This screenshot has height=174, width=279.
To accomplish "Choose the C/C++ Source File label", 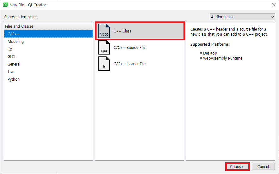I will (129, 47).
